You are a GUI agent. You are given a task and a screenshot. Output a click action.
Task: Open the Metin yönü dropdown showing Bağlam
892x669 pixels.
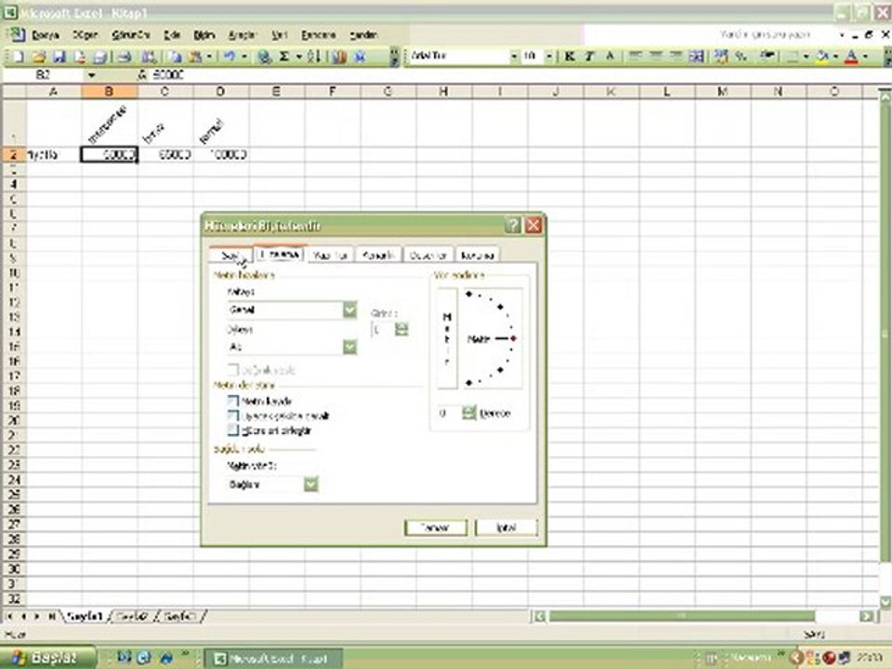(x=272, y=484)
